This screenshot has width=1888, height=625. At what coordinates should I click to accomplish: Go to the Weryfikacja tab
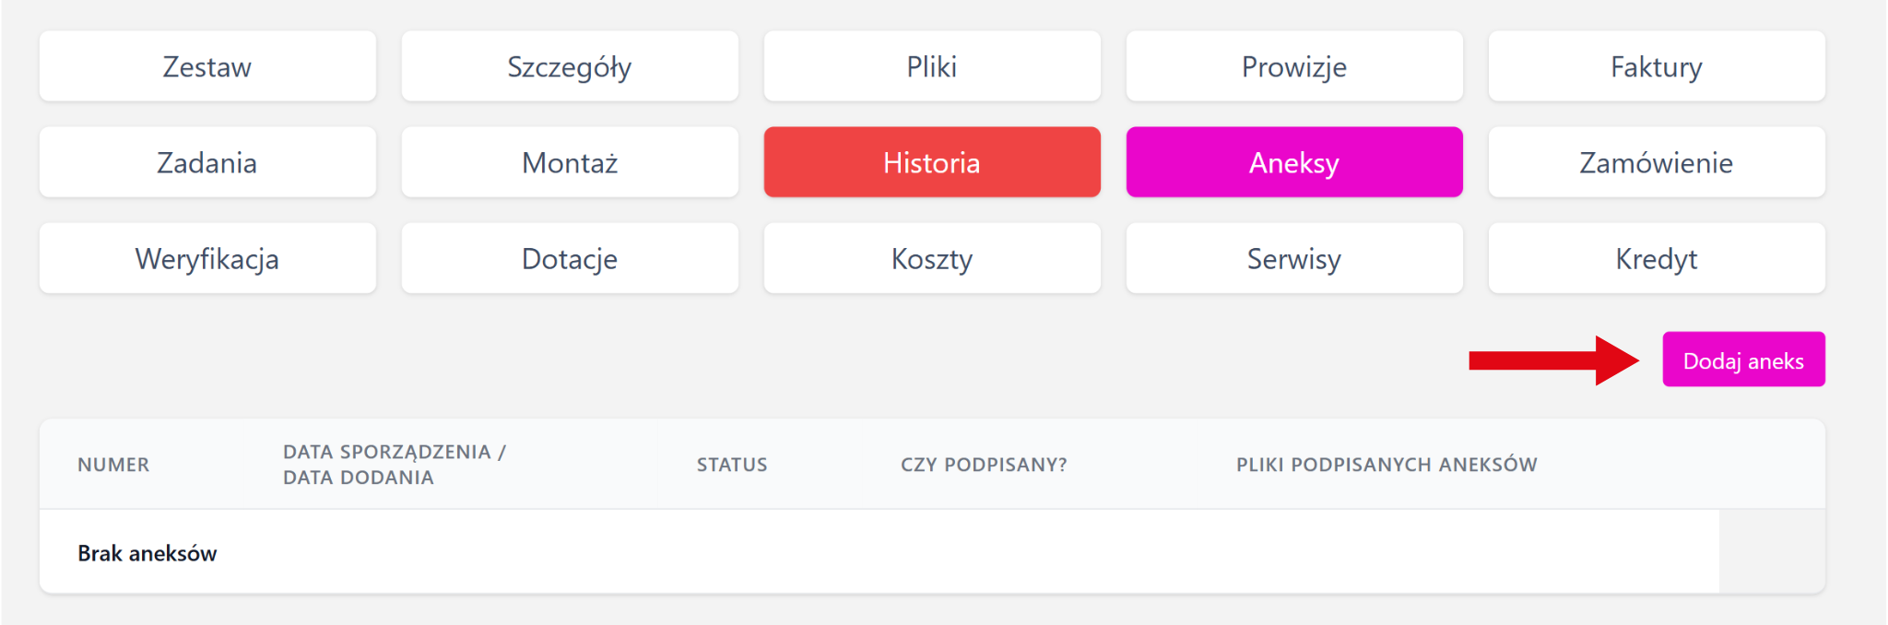(207, 258)
